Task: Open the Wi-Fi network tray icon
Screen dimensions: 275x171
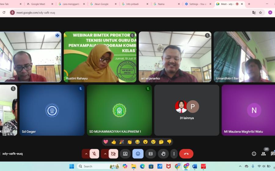Action: tap(259, 166)
